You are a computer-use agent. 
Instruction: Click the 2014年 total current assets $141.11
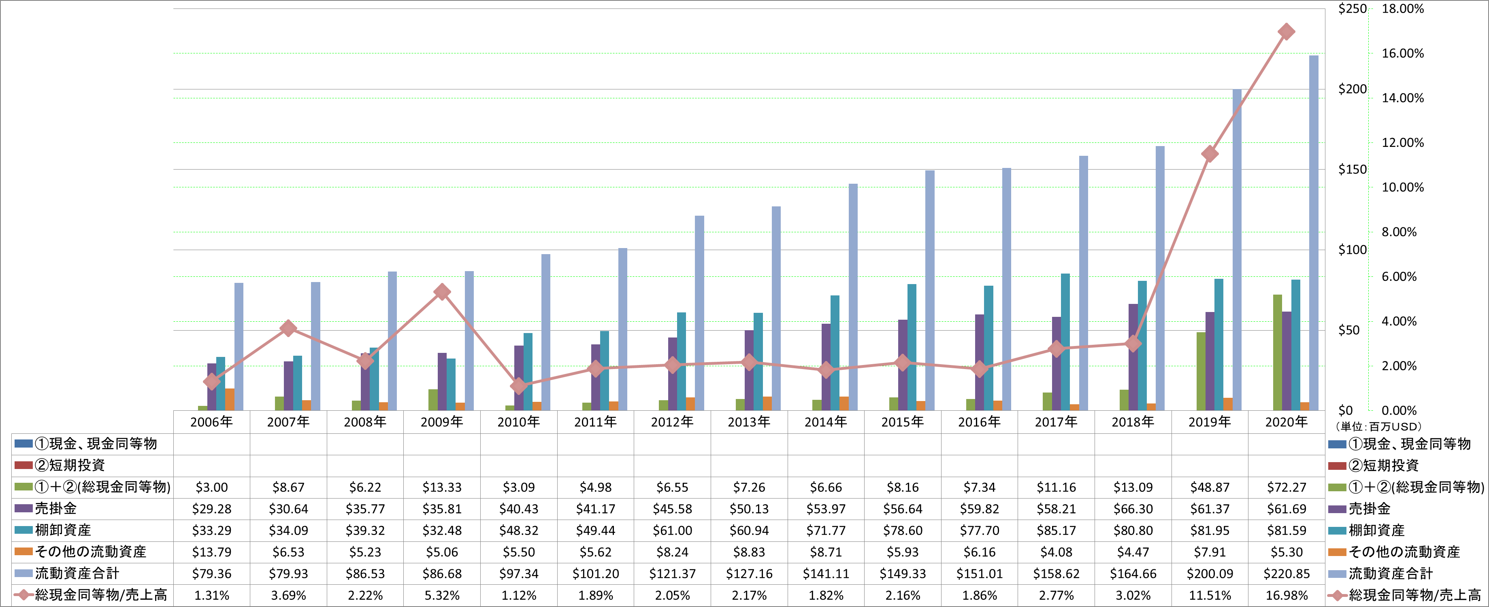click(826, 574)
